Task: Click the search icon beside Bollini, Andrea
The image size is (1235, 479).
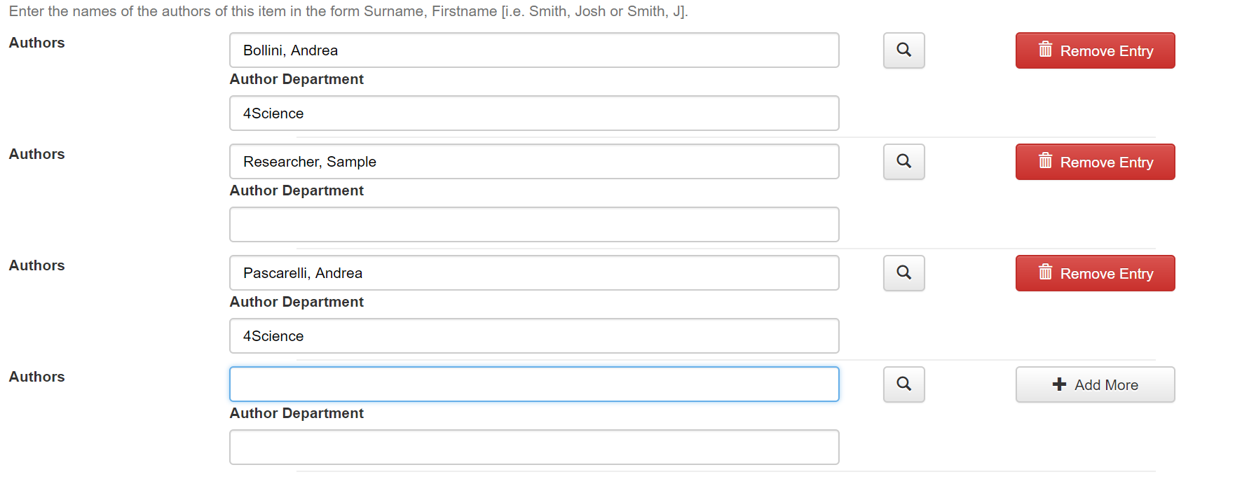Action: pos(903,50)
